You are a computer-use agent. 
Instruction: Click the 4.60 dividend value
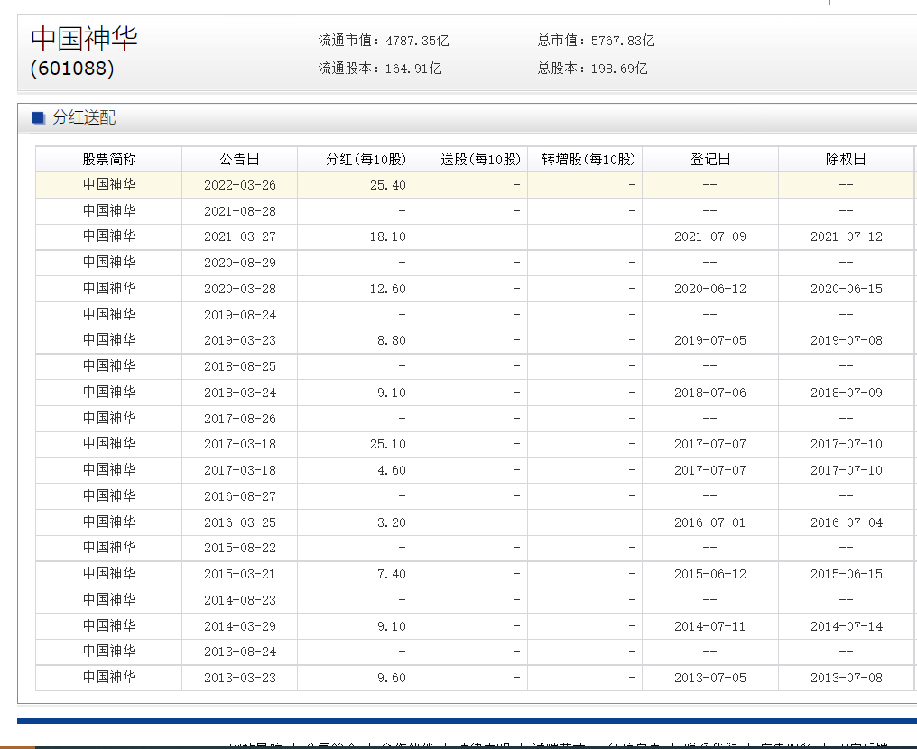pyautogui.click(x=391, y=470)
